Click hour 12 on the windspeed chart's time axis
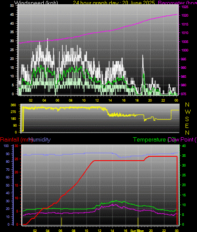Viewport: 197px width, 232px height. [97, 100]
